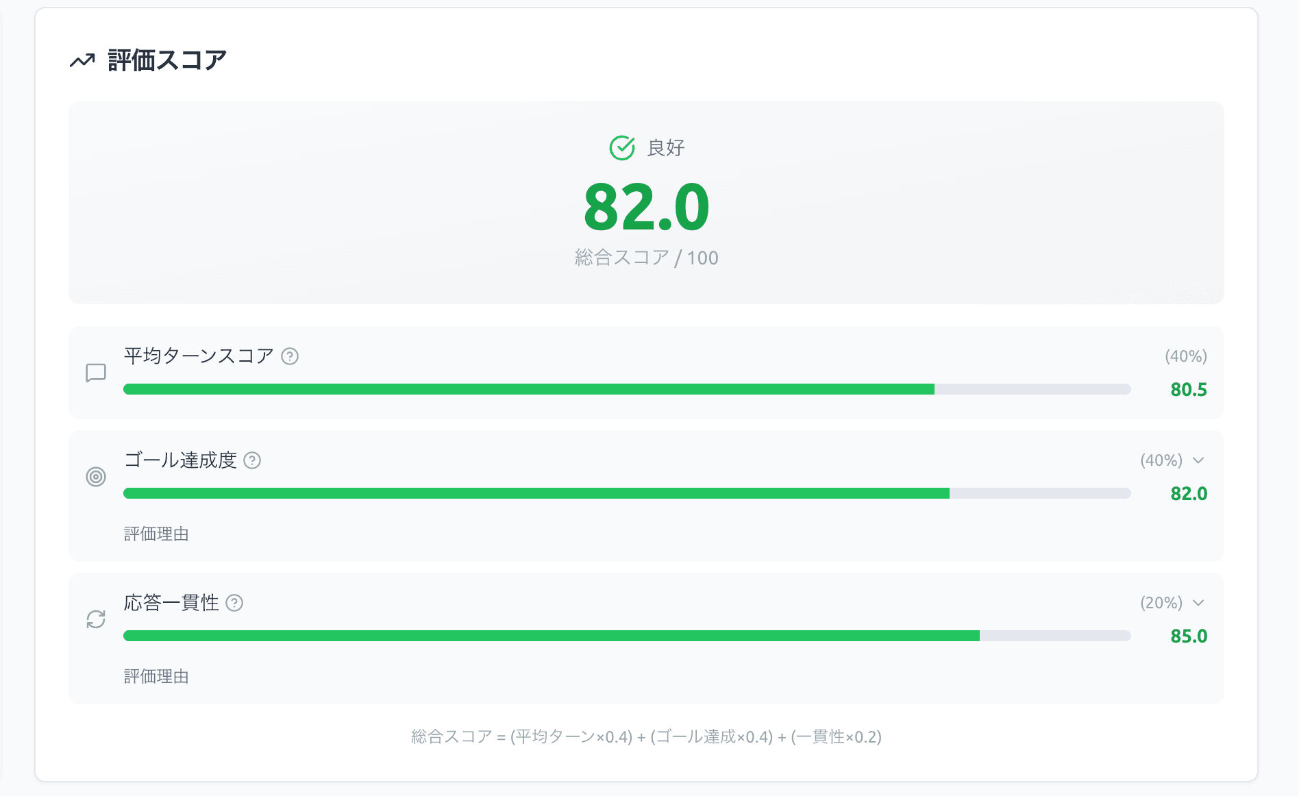Viewport: 1299px width, 796px height.
Task: Open 評価理由 under 応答一貫性
Action: [157, 677]
